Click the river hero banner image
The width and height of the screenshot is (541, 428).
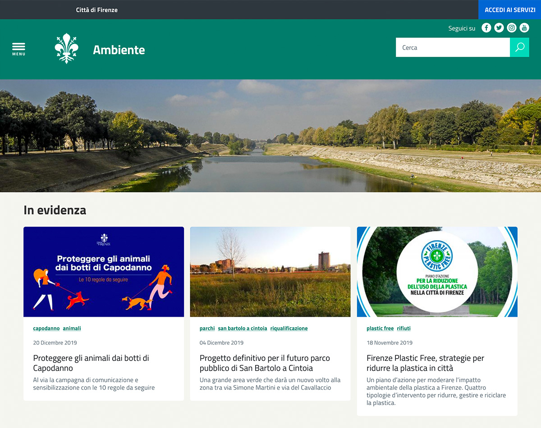pos(270,136)
